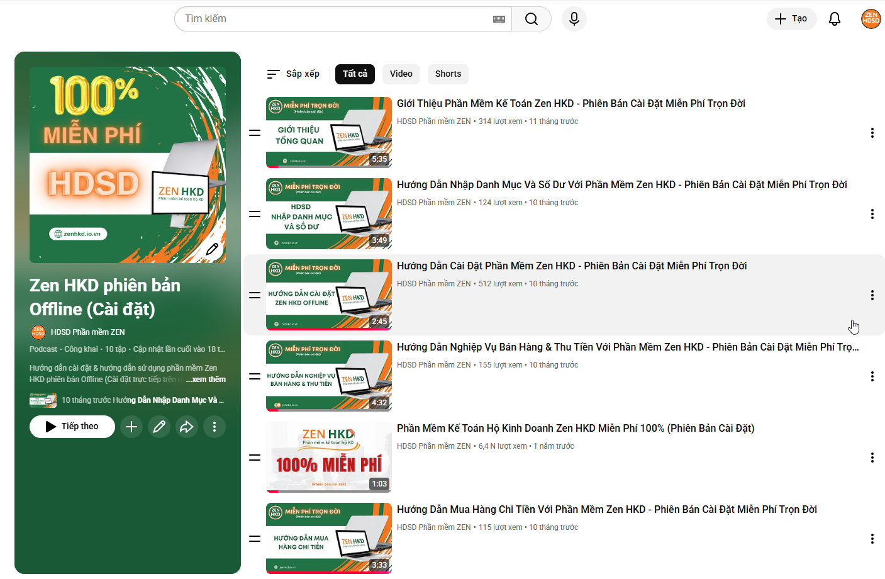Screen dimensions: 885x579
Task: Click reorder handle for Bán Hàng video
Action: point(255,376)
